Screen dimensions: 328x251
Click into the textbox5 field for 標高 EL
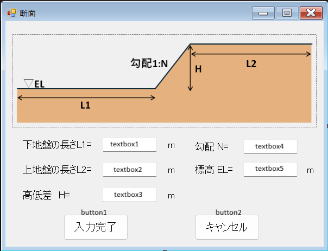270,169
